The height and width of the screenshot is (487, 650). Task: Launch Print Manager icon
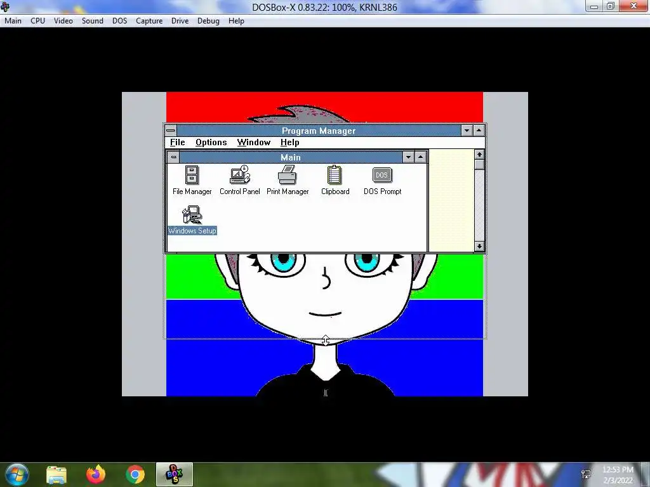coord(288,179)
